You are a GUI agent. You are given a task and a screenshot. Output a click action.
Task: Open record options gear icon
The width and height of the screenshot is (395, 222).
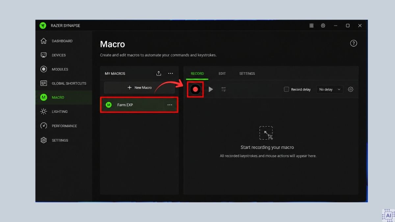click(x=351, y=89)
